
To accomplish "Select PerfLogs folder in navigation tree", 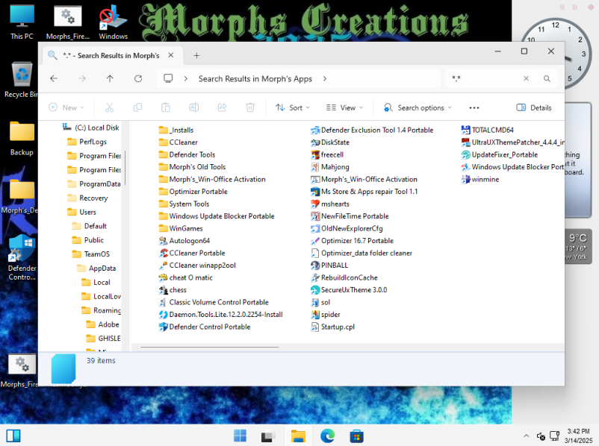I will (x=87, y=142).
